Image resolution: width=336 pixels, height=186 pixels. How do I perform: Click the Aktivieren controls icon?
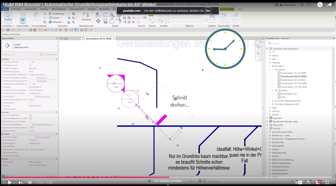[86, 16]
